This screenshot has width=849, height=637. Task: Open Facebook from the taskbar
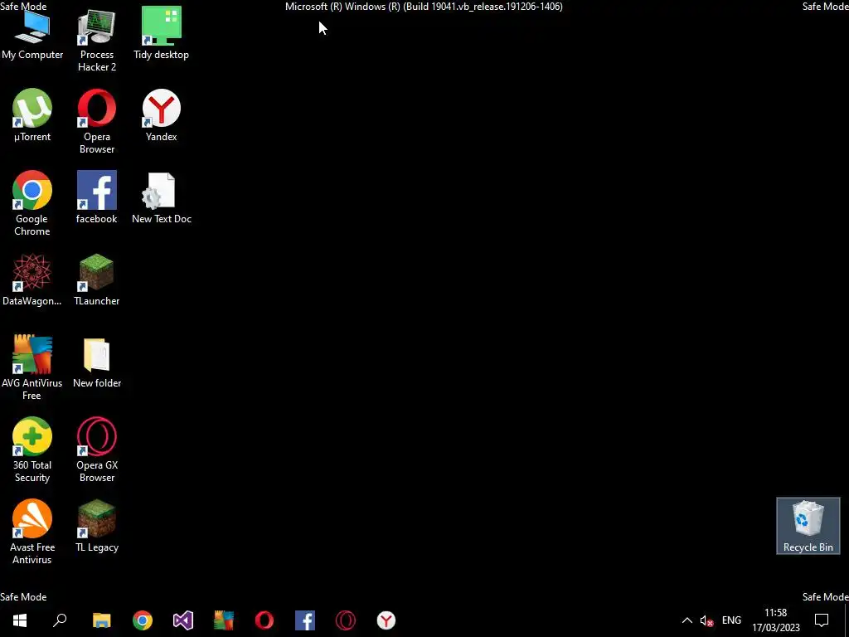(305, 620)
